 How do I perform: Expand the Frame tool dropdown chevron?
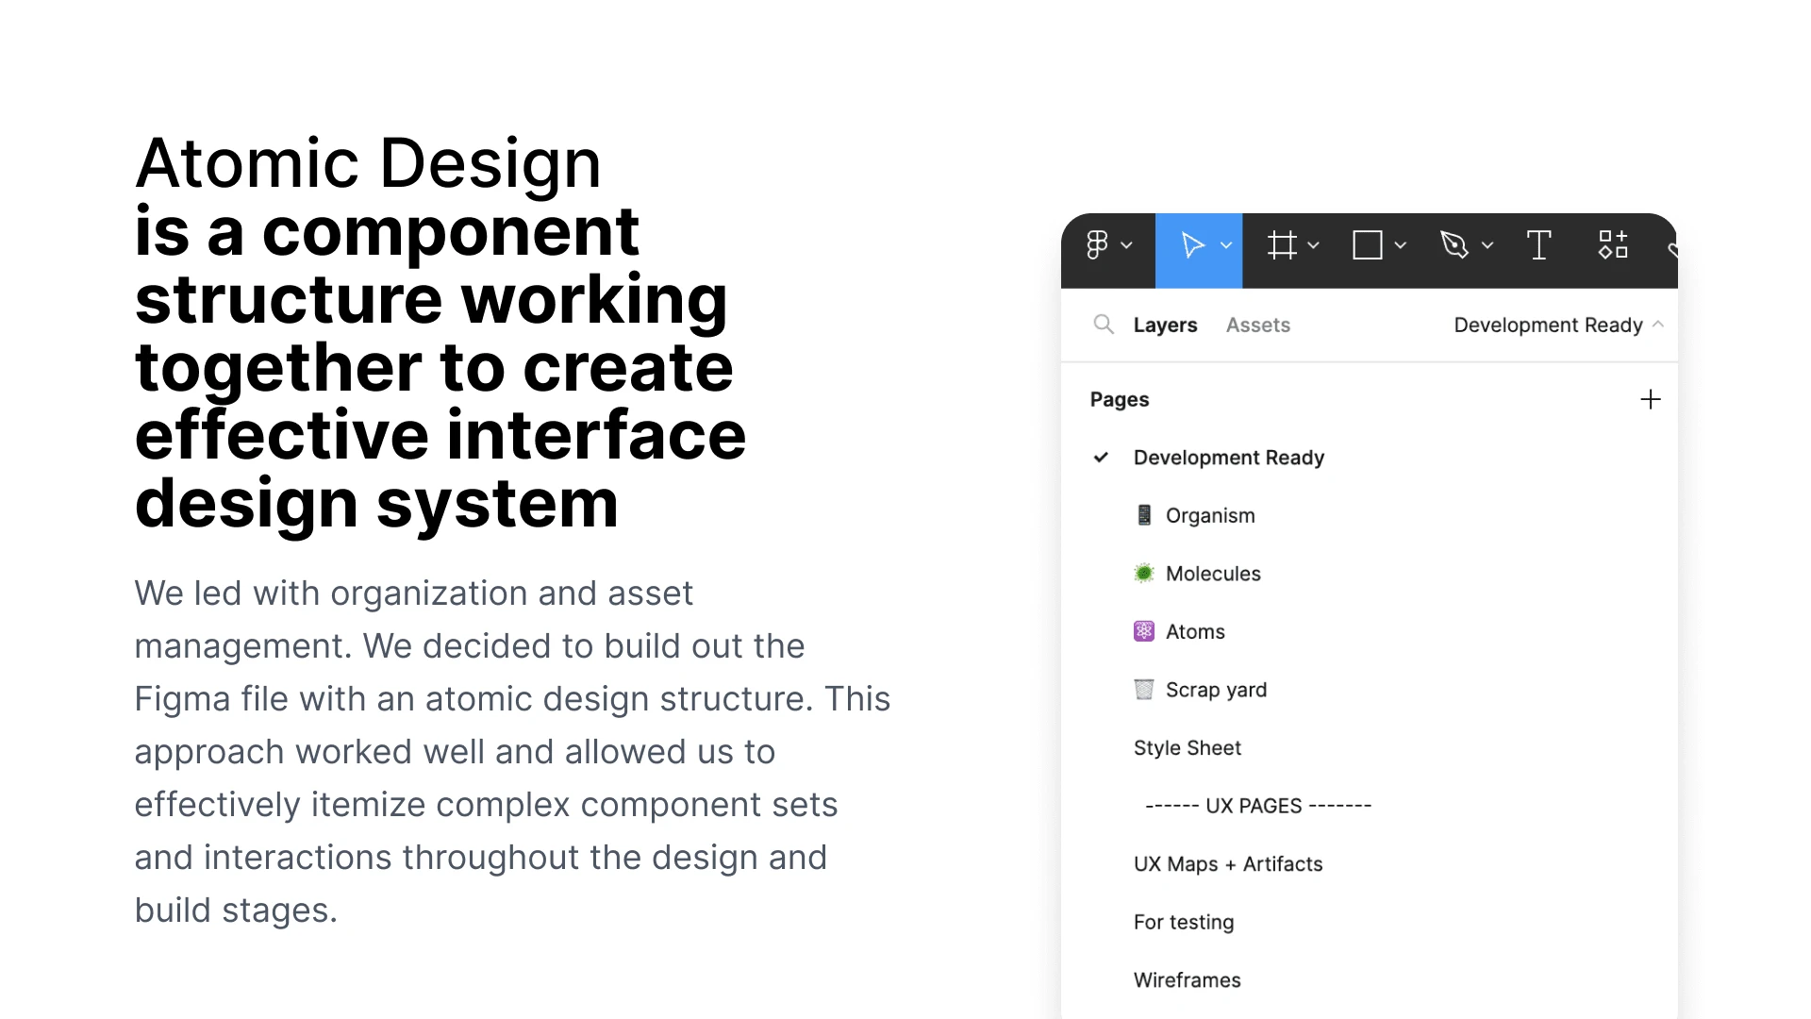point(1313,245)
